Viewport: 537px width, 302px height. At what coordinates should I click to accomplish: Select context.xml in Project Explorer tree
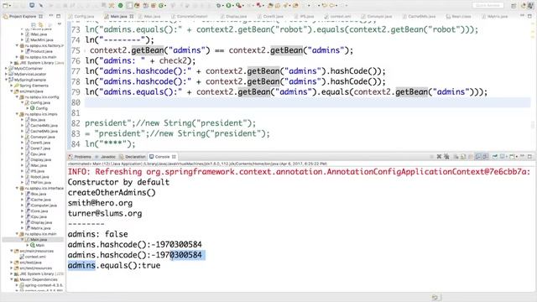pos(35,257)
